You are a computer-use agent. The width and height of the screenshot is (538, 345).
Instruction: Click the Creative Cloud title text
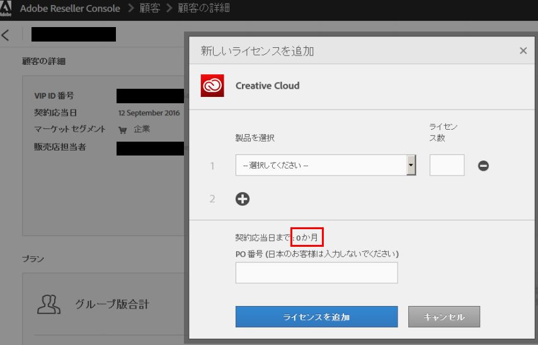pyautogui.click(x=267, y=86)
